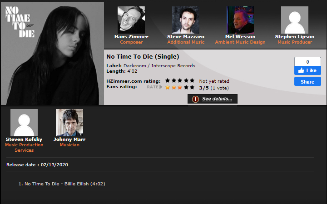The width and height of the screenshot is (327, 204).
Task: Open the Hans Zimmer name link
Action: pos(131,37)
